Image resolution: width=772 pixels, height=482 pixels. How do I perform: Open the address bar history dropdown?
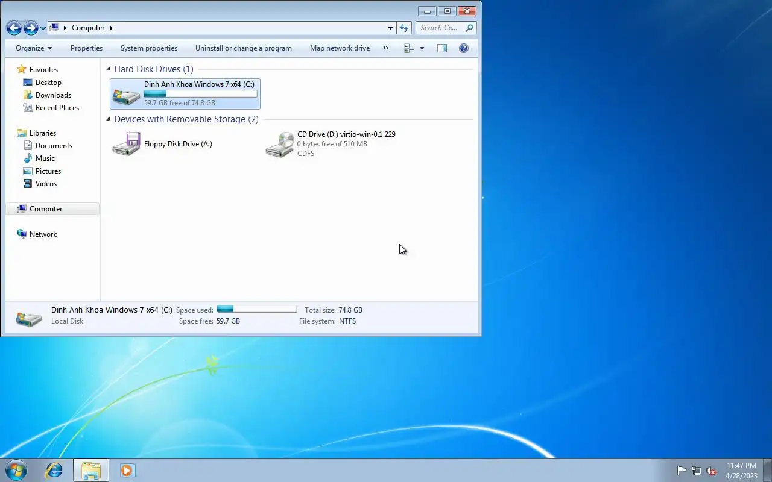pyautogui.click(x=390, y=28)
